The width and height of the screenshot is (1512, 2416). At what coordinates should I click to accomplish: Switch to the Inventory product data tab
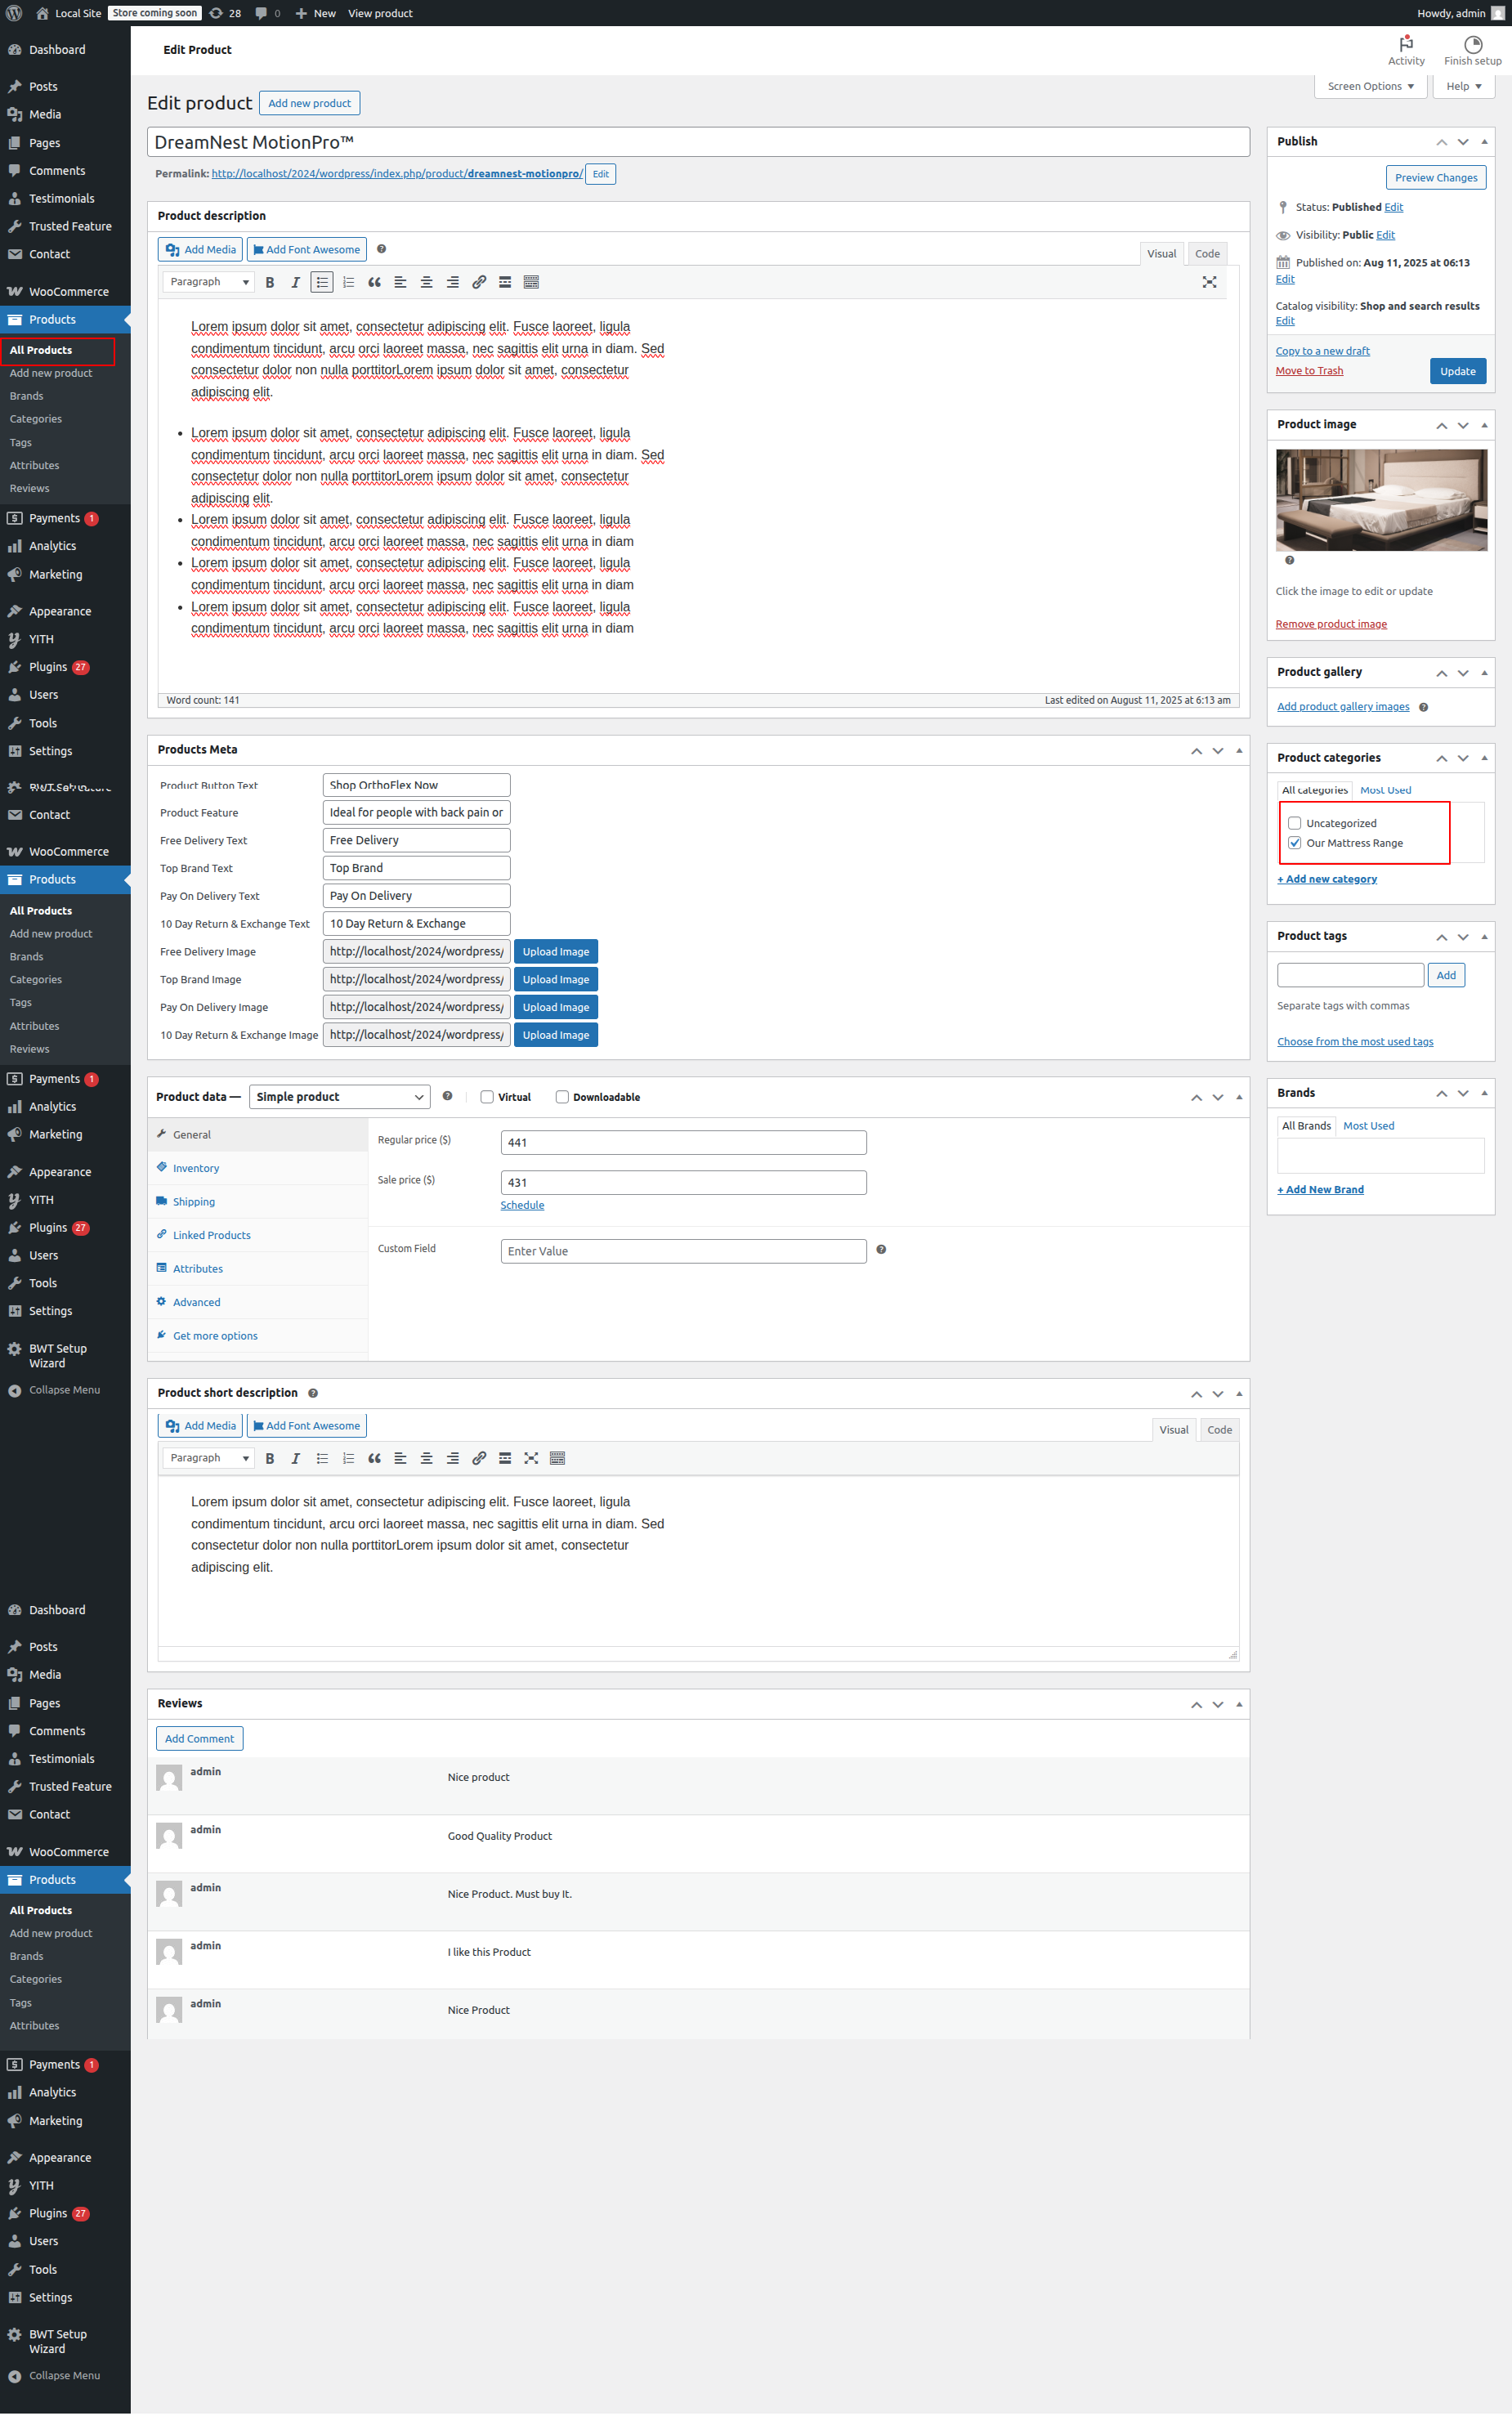tap(196, 1168)
